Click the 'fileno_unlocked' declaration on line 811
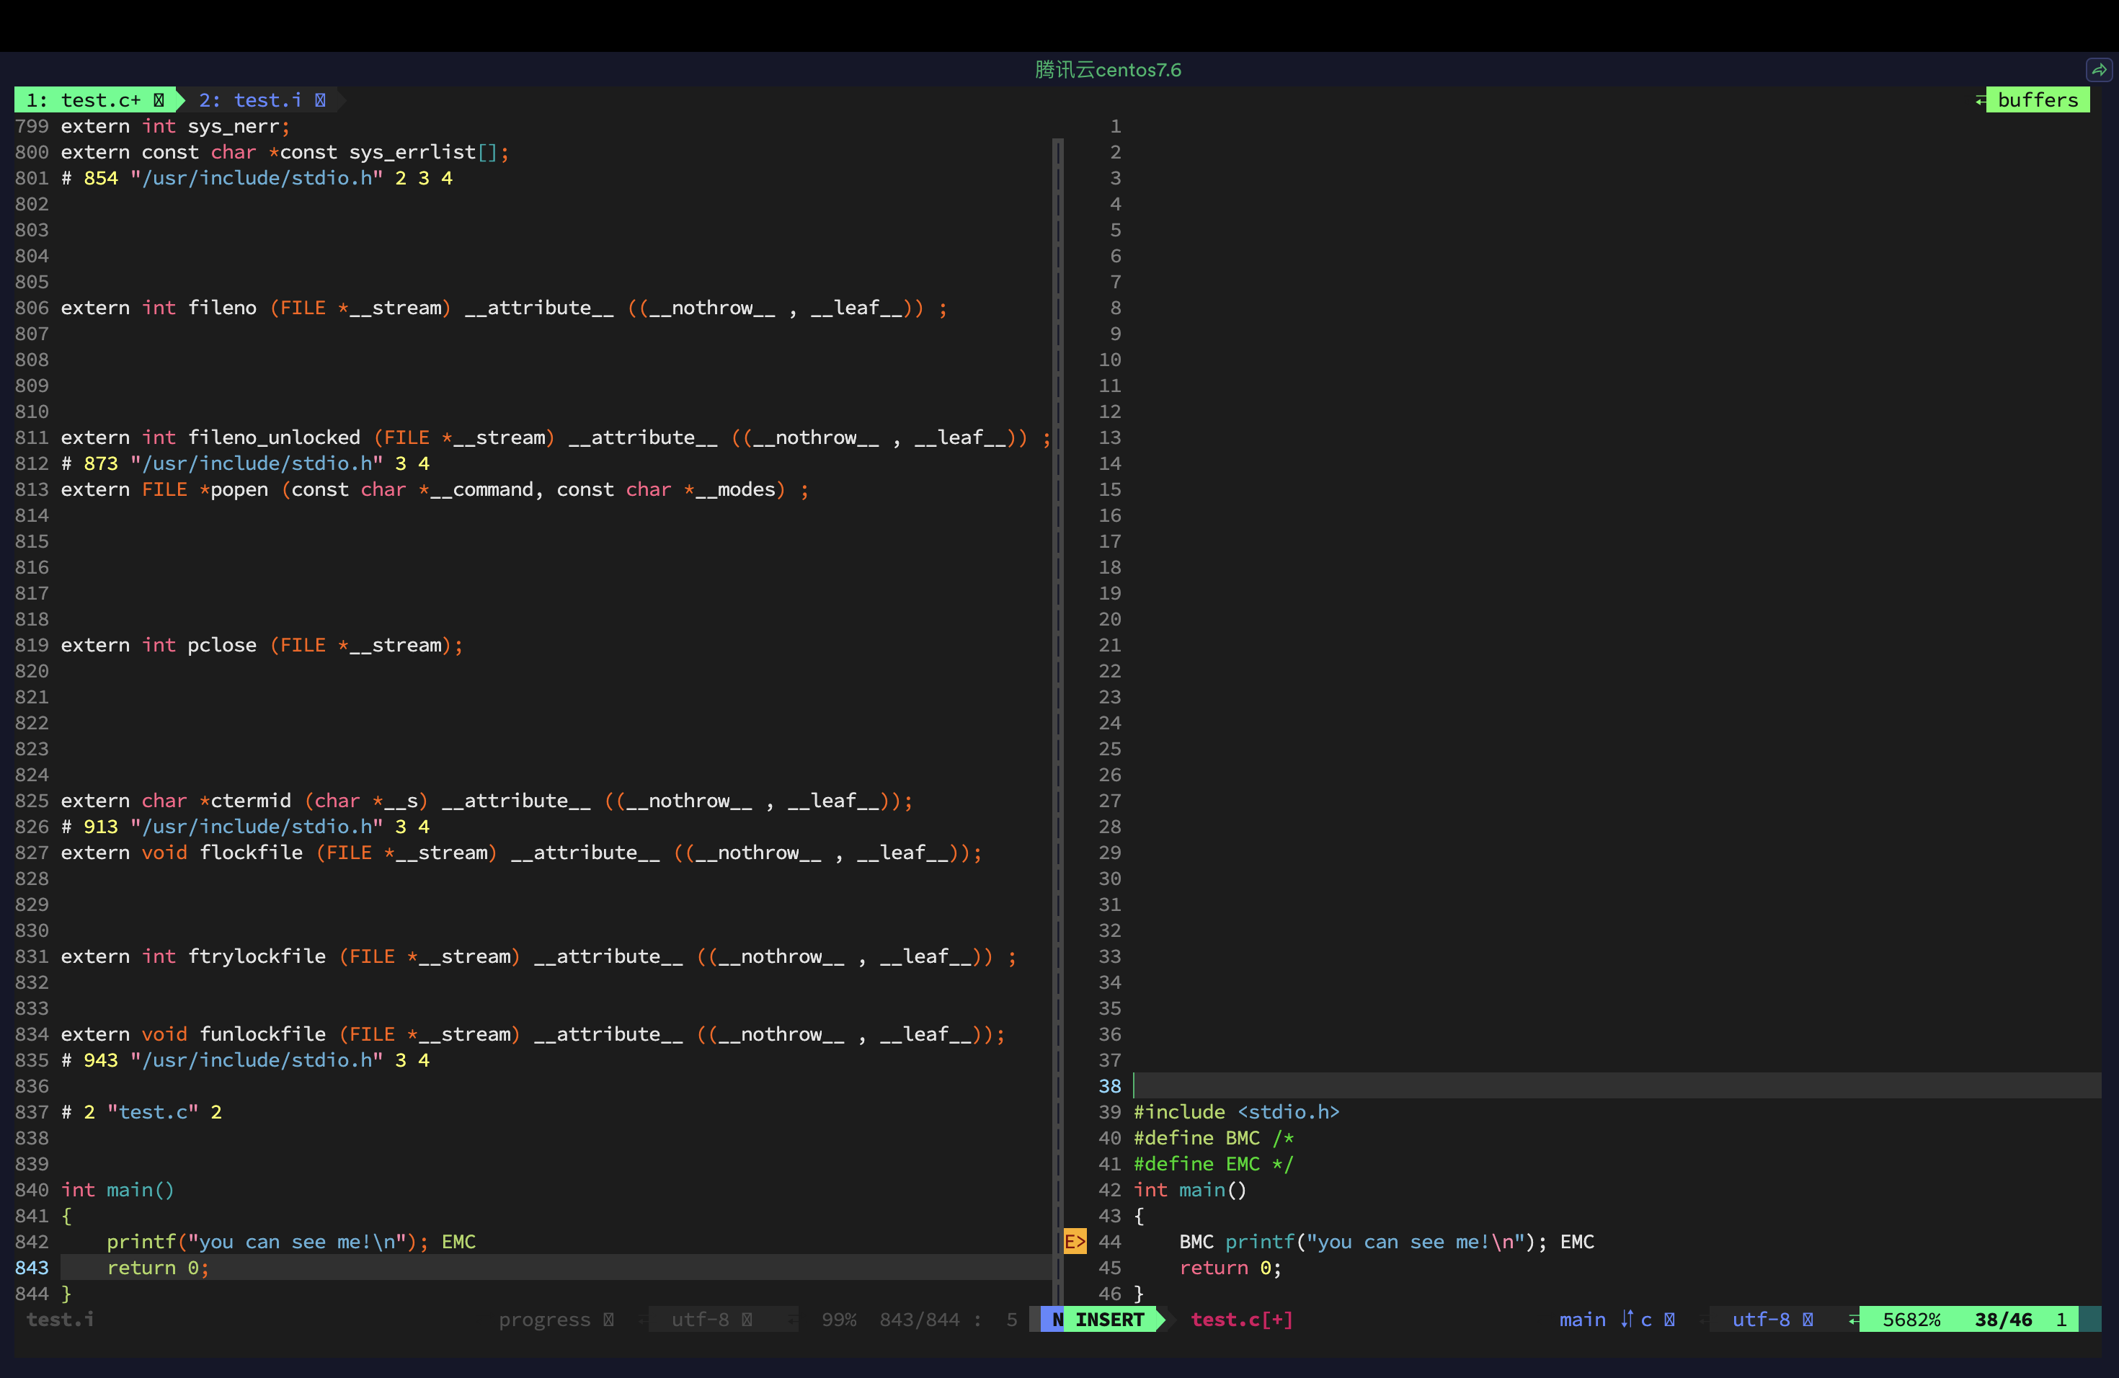This screenshot has width=2119, height=1378. click(x=556, y=438)
